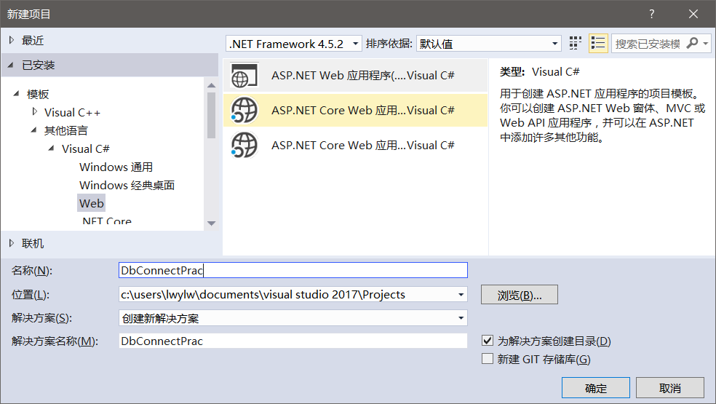
Task: Confirm with the 确定 button
Action: pos(595,388)
